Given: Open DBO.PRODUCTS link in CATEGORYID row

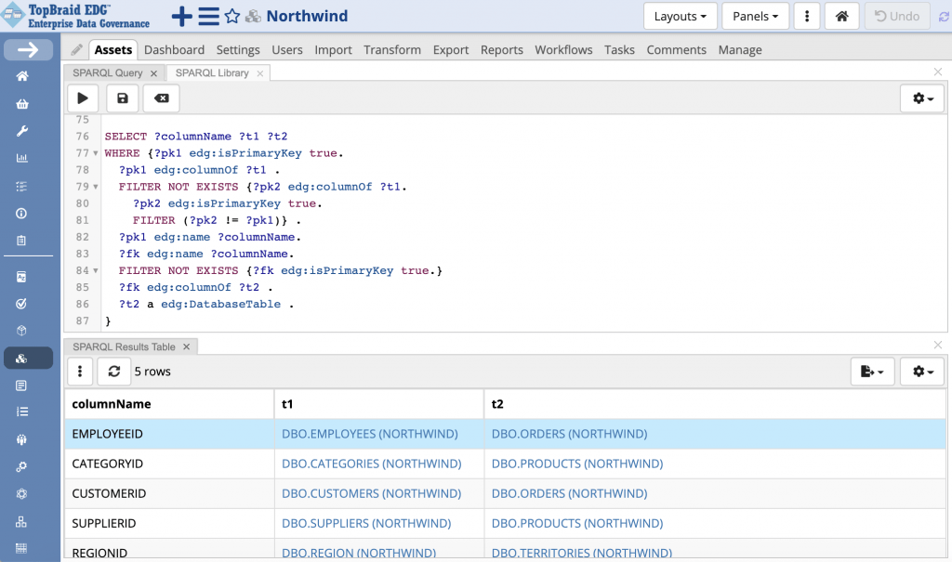Looking at the screenshot, I should point(577,464).
